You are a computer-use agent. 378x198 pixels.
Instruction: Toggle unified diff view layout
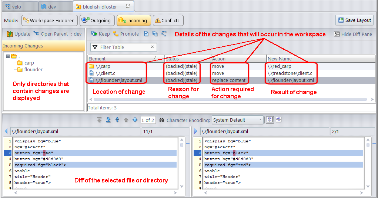(279, 120)
